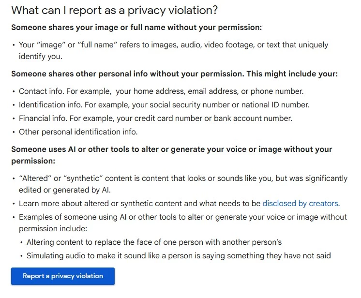The height and width of the screenshot is (298, 361).
Task: Click the bullet defining 'image' or 'full name'
Action: pos(173,50)
